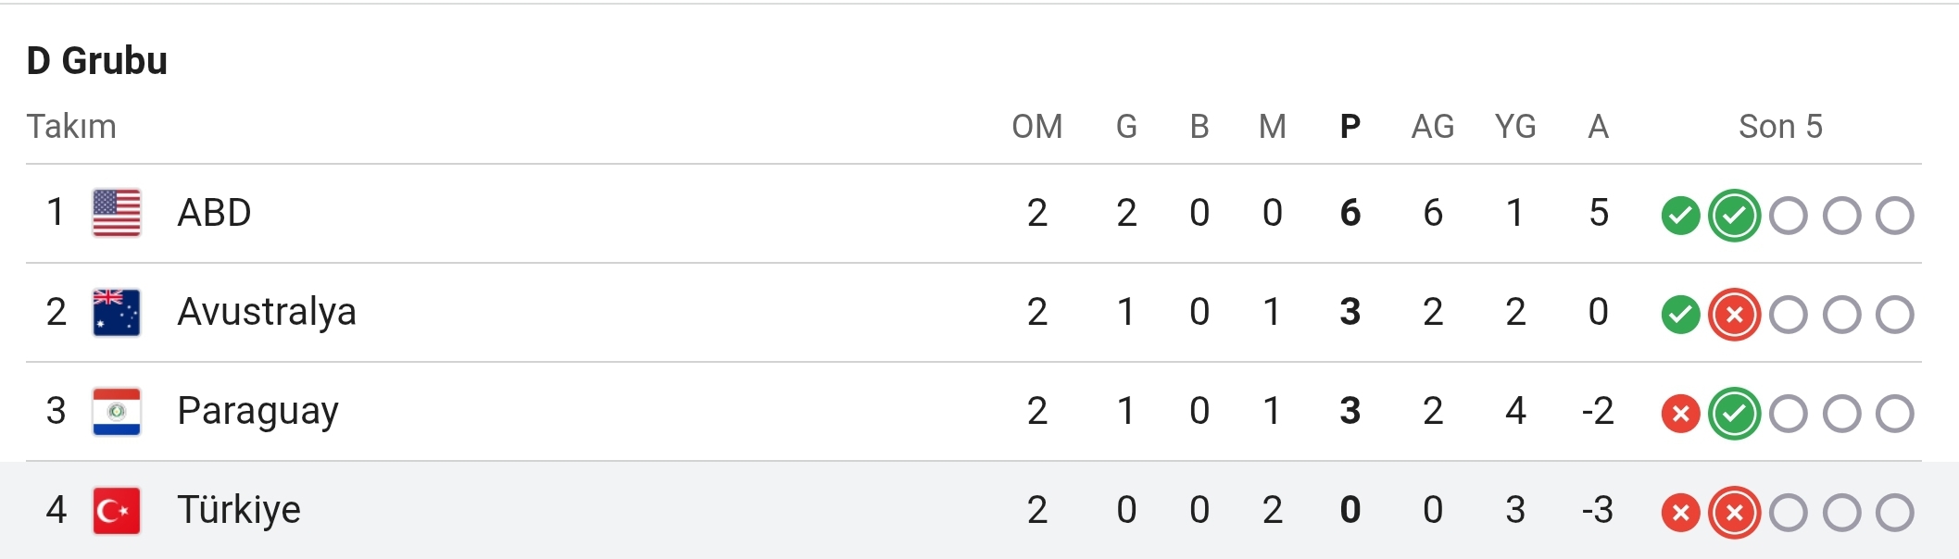Open the Avustralya team link
Image resolution: width=1959 pixels, height=559 pixels.
pyautogui.click(x=267, y=312)
